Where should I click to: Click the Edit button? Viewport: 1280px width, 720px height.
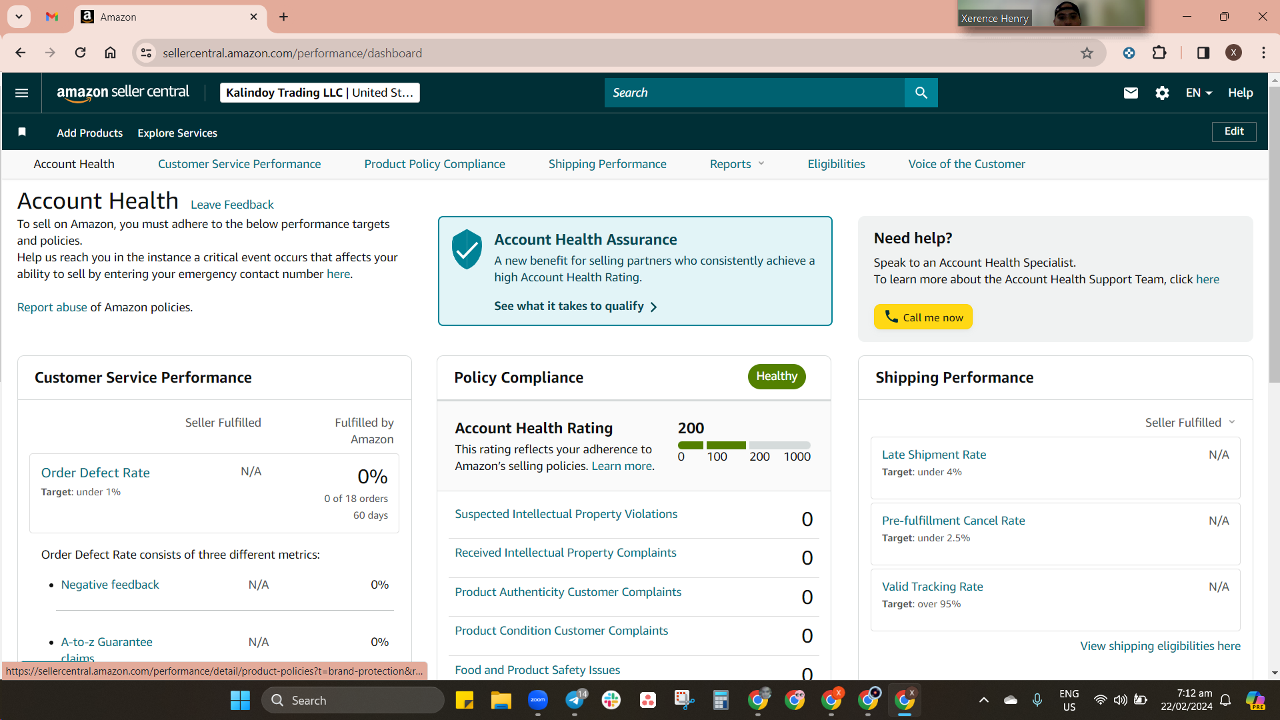1233,131
